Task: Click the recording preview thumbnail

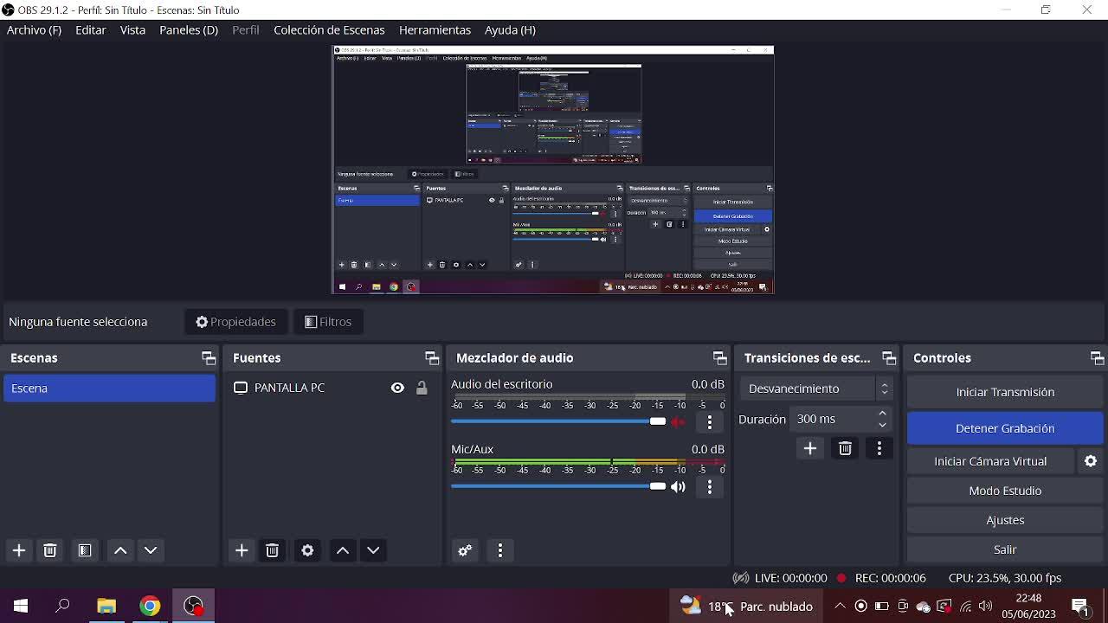Action: pos(553,170)
